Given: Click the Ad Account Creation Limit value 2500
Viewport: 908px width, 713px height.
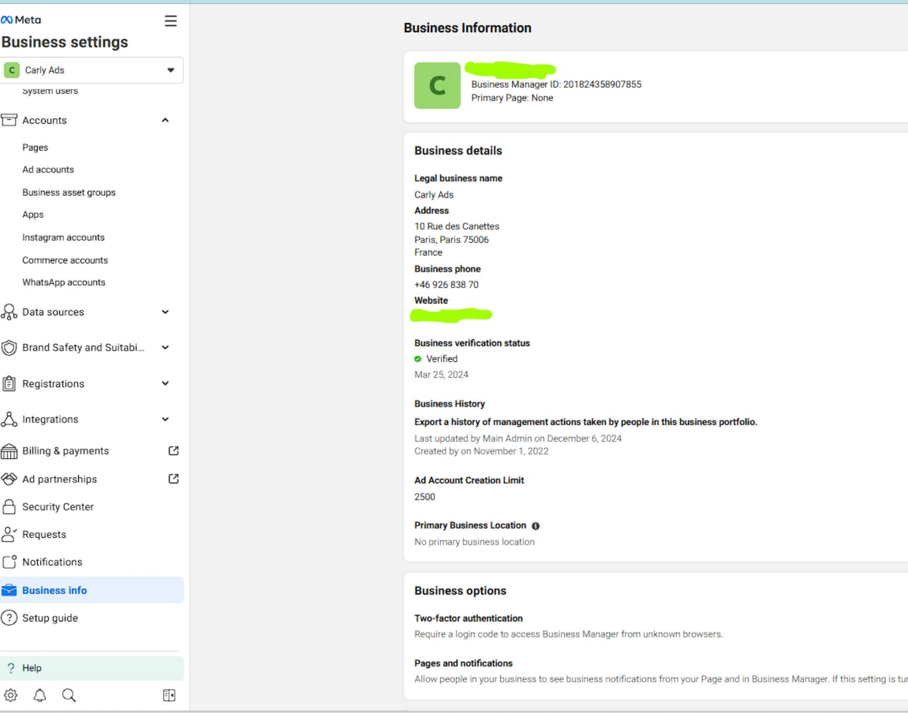Looking at the screenshot, I should click(x=425, y=497).
